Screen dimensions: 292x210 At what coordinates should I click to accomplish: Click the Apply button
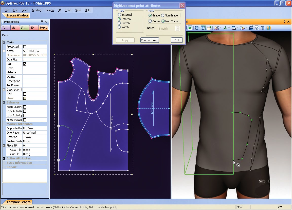(125, 40)
